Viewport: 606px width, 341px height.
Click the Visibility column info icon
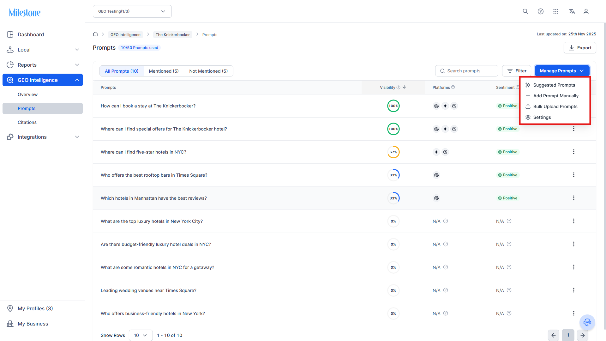coord(398,88)
